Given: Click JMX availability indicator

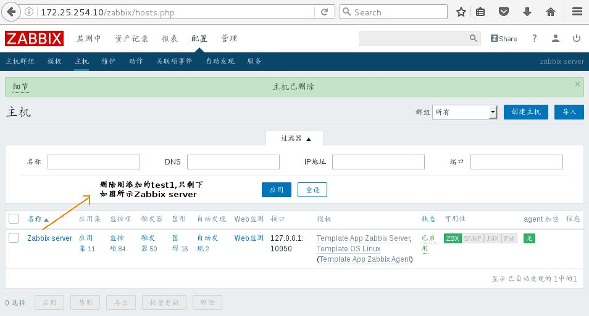Looking at the screenshot, I should 492,238.
